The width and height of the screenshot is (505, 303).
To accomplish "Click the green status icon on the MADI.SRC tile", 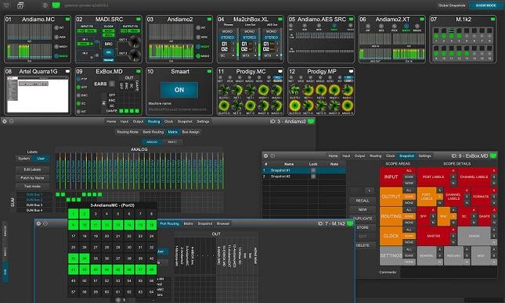I will [x=139, y=20].
